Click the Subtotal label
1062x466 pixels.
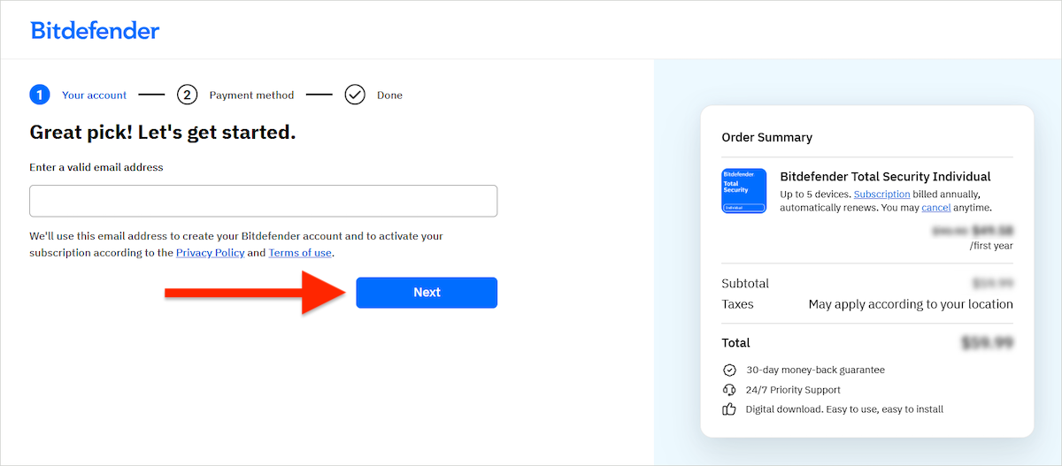[745, 283]
